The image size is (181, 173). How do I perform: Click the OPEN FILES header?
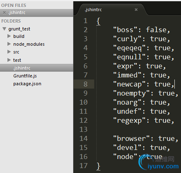[x=14, y=5]
